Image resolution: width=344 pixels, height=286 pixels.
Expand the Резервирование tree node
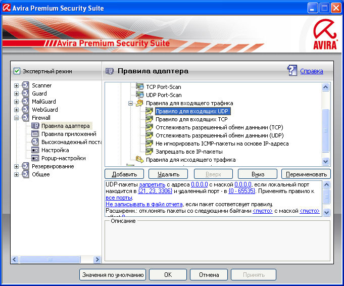[16, 166]
